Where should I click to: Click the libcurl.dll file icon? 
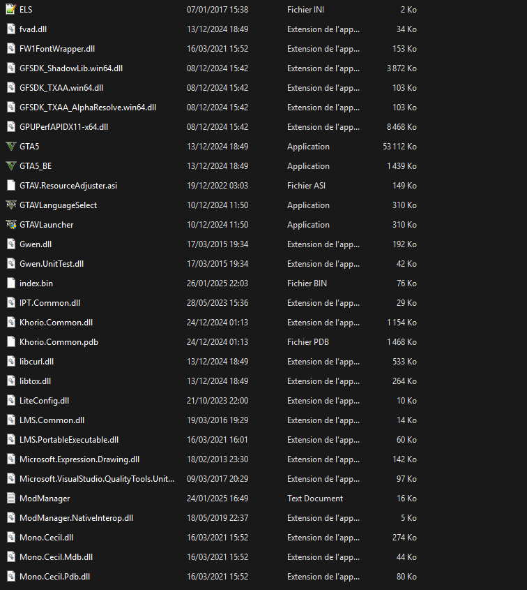(10, 362)
